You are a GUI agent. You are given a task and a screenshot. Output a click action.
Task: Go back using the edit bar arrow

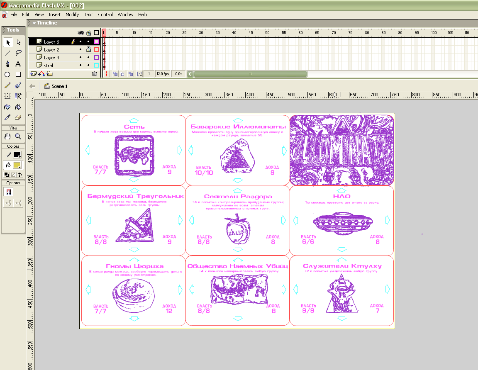coord(32,86)
